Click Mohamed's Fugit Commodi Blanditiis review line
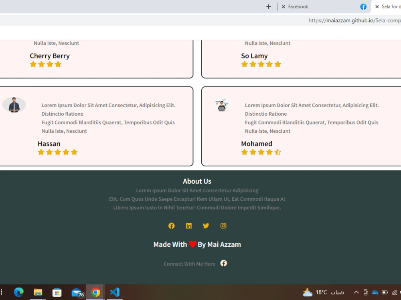401x300 pixels. [312, 122]
